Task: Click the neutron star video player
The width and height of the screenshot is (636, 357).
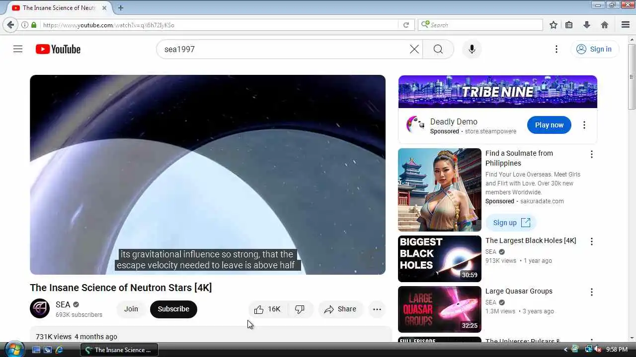Action: 208,175
